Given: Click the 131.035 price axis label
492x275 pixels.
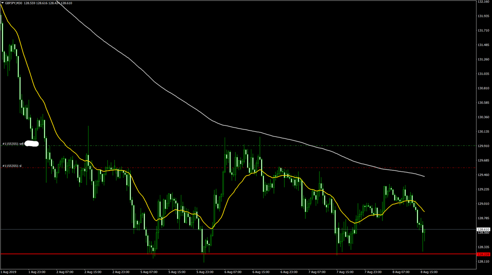Looking at the screenshot, I should click(x=484, y=74).
